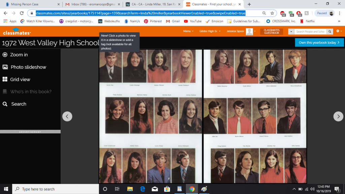Open the Websleuths bookmark

[109, 21]
